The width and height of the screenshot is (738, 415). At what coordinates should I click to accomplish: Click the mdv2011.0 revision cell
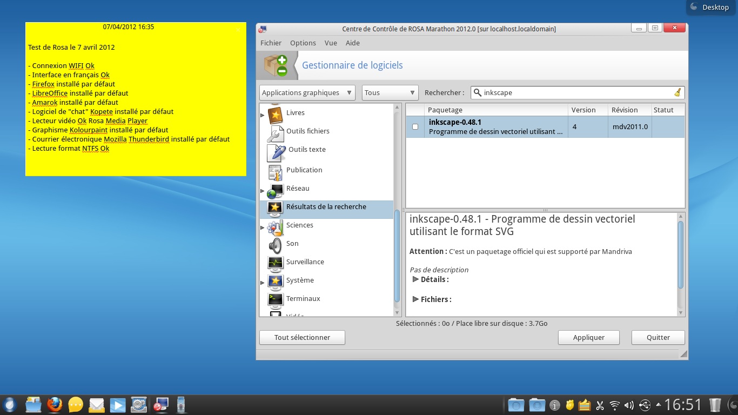point(629,127)
